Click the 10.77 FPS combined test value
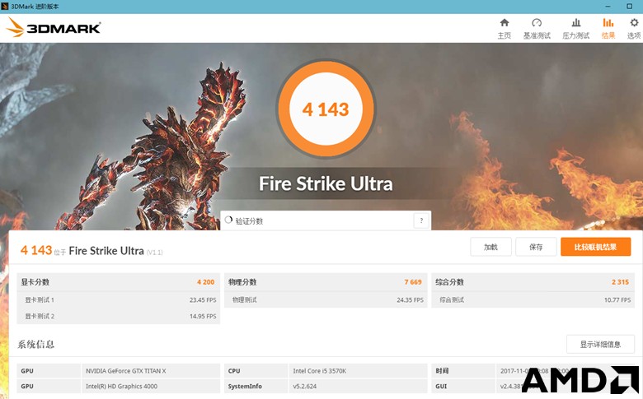The width and height of the screenshot is (643, 399). 617,300
